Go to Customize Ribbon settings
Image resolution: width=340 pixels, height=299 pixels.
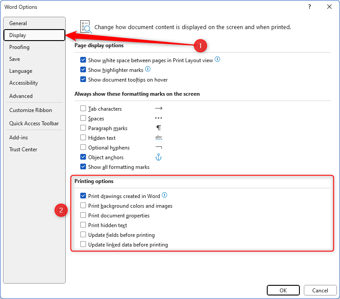[30, 110]
